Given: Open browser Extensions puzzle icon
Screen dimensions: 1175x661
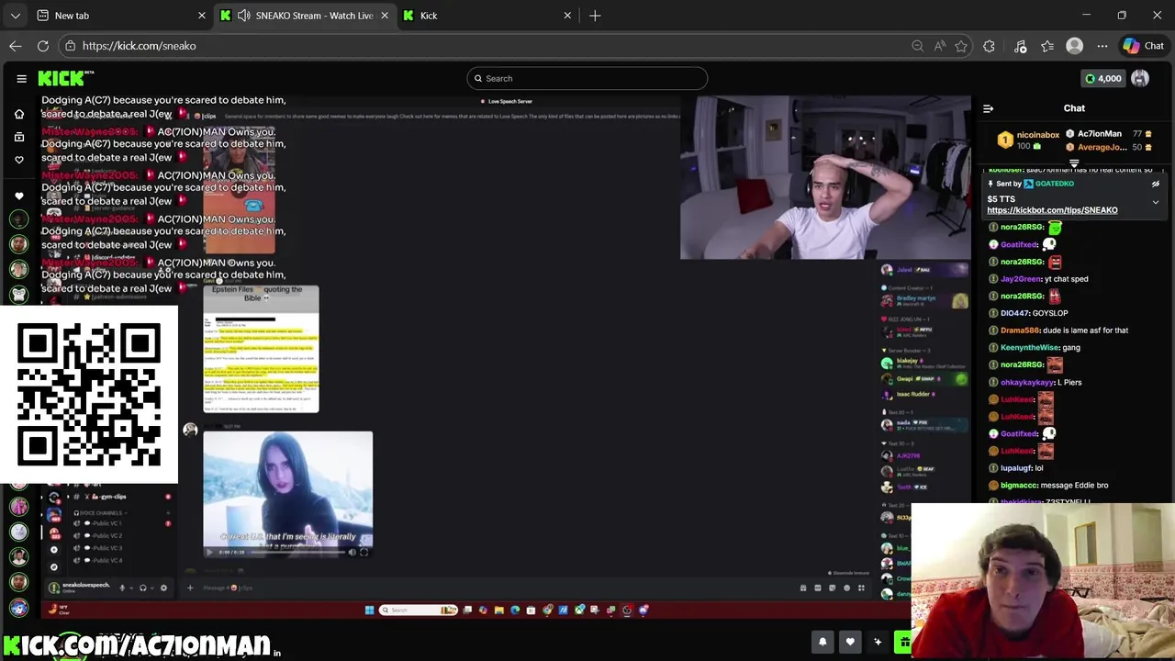Looking at the screenshot, I should point(989,46).
